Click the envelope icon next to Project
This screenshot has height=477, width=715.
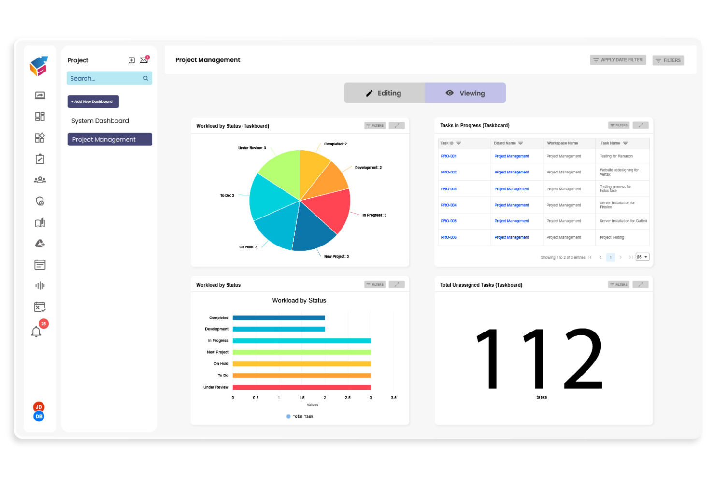point(143,60)
